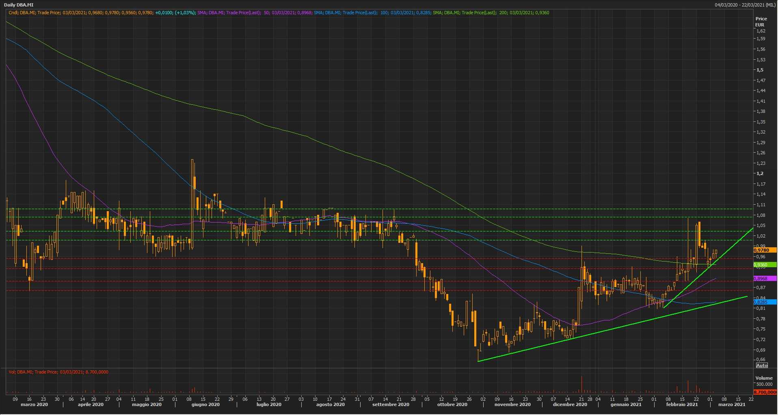Click the Vol DBA.MI volume pane legend
Viewport: 778px width, 415px height.
click(x=58, y=372)
